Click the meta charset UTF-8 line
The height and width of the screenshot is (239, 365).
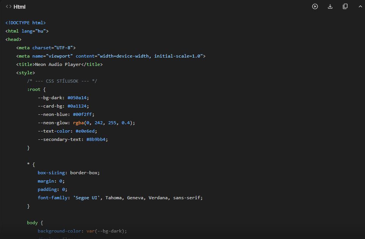(x=46, y=48)
